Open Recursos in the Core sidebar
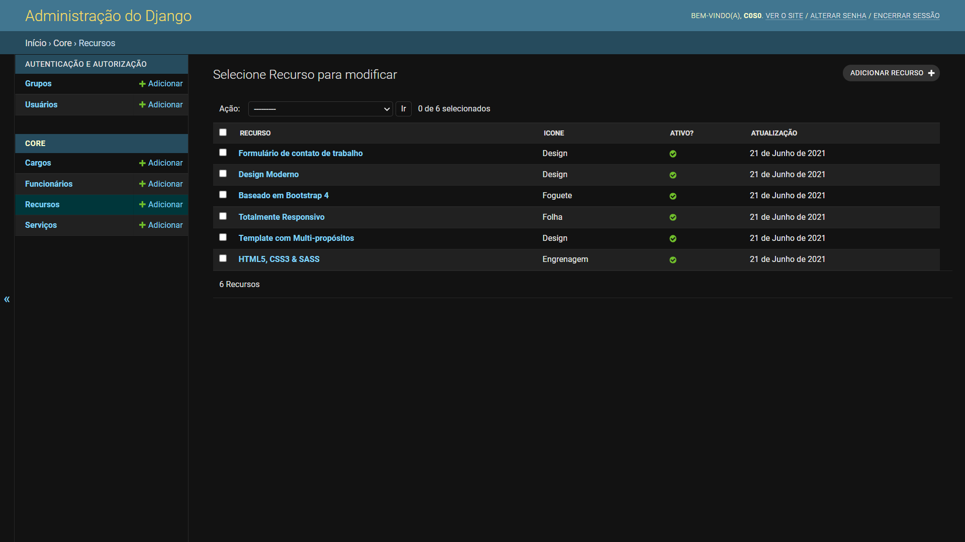Viewport: 965px width, 542px height. [x=42, y=205]
